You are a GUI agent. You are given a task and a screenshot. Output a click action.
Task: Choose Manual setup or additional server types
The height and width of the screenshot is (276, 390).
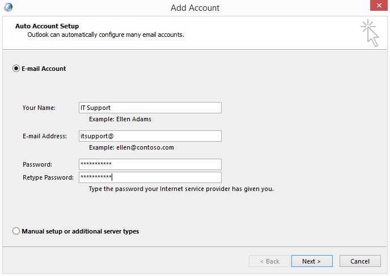16,231
